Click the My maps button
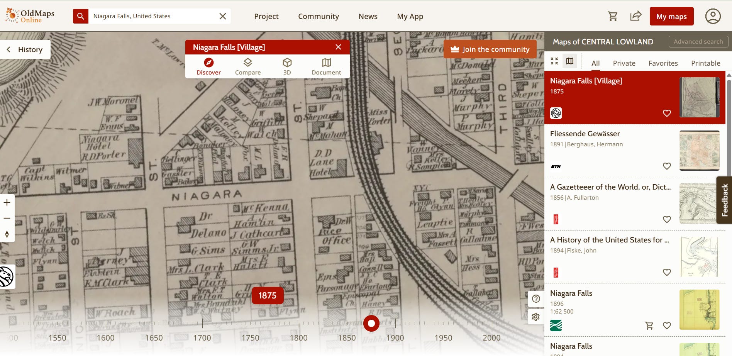This screenshot has height=356, width=732. (671, 16)
